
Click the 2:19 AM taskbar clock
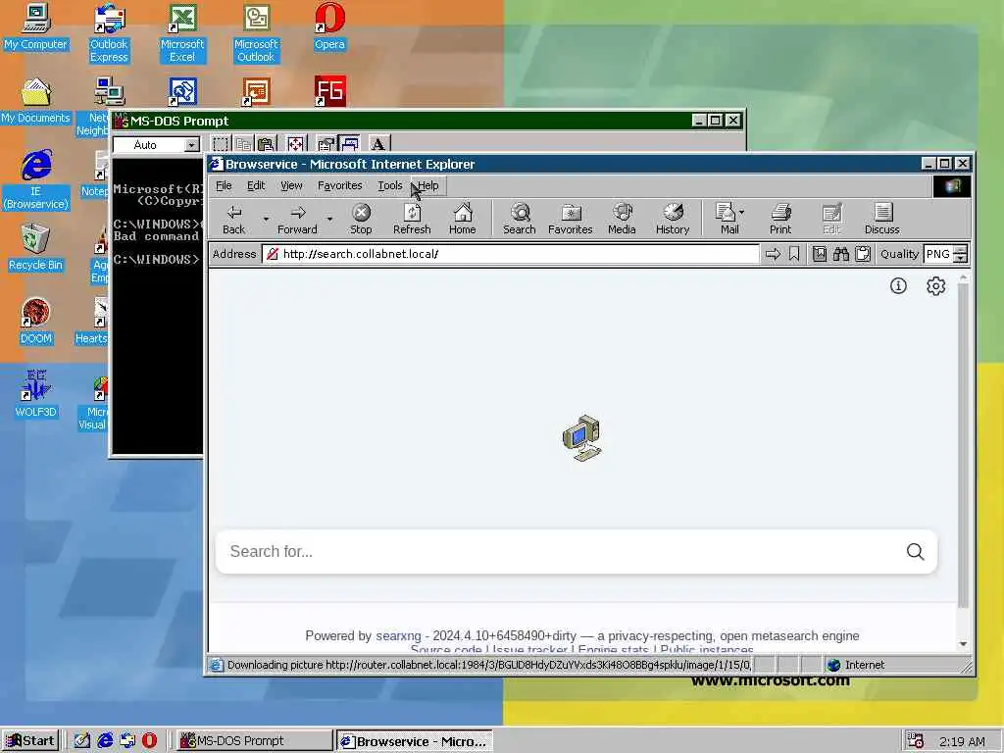962,741
